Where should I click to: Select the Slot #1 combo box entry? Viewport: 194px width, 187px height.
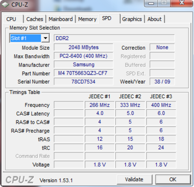pyautogui.click(x=26, y=38)
